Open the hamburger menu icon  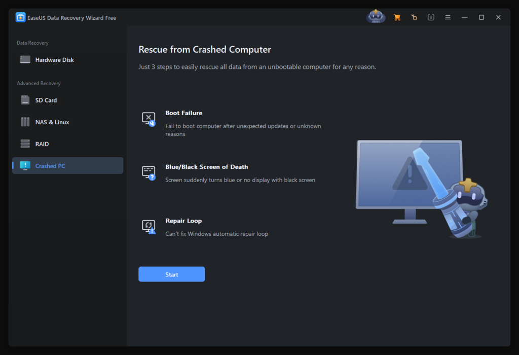coord(448,17)
